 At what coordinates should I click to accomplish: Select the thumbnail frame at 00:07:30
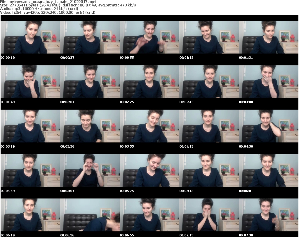[x=269, y=215]
